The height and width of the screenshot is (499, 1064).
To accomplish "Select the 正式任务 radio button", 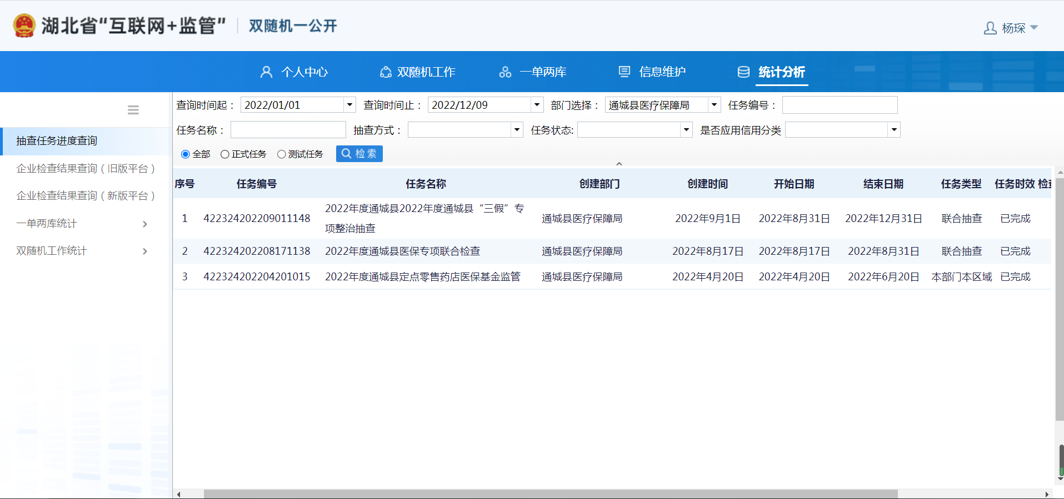I will (x=225, y=154).
